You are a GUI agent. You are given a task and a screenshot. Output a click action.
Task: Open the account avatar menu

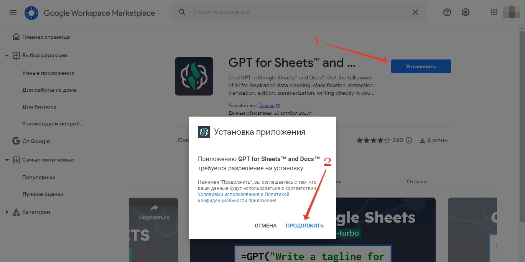[511, 12]
